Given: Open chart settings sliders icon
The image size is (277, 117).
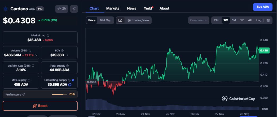Looking at the screenshot, I should (x=268, y=20).
